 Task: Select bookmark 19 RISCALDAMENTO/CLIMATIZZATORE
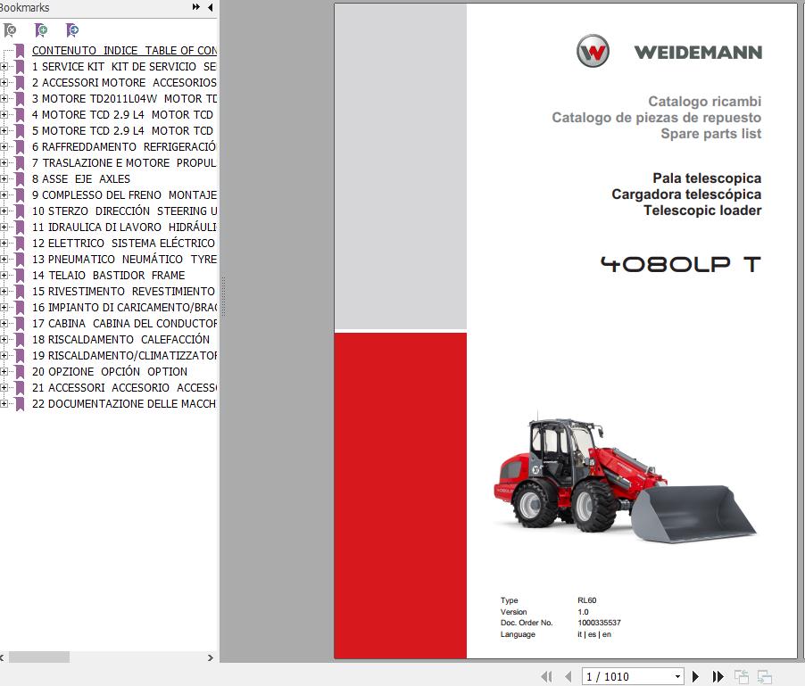tap(124, 356)
